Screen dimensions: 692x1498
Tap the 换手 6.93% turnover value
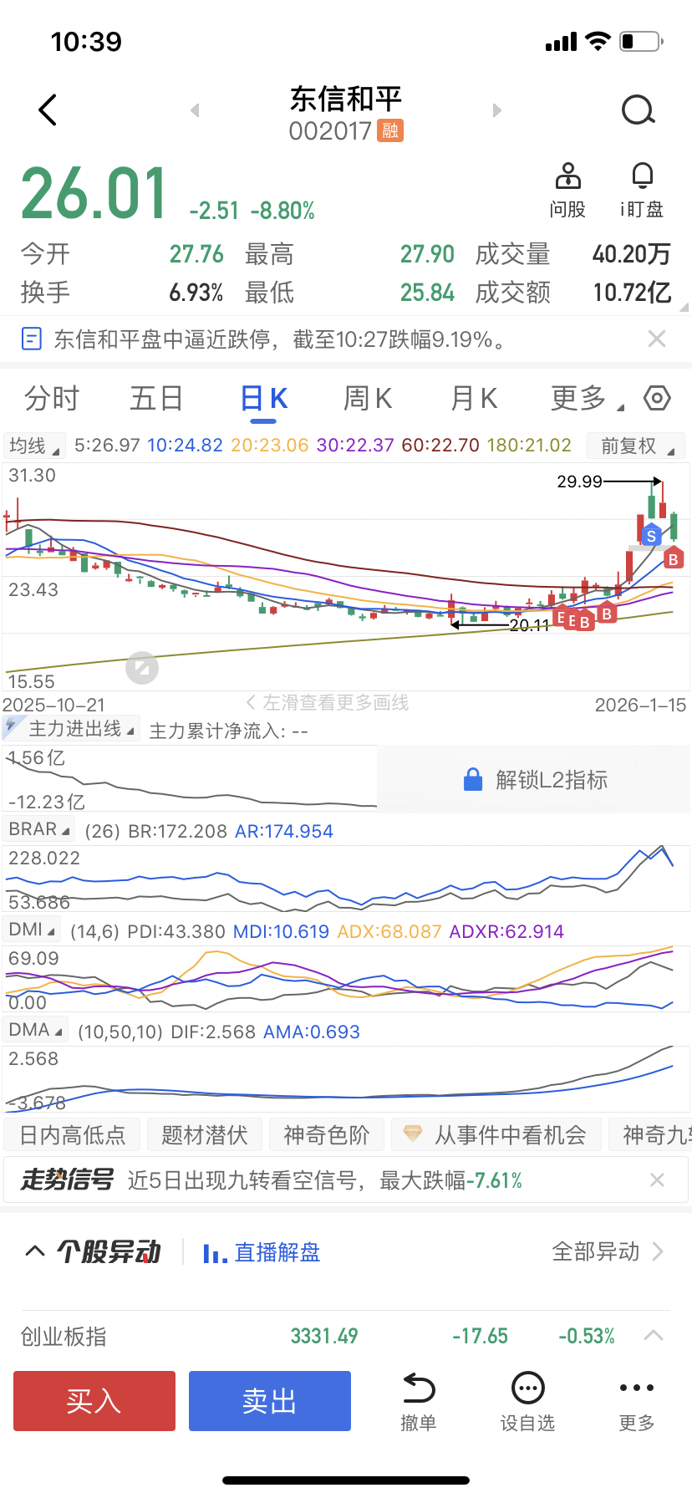coord(196,292)
